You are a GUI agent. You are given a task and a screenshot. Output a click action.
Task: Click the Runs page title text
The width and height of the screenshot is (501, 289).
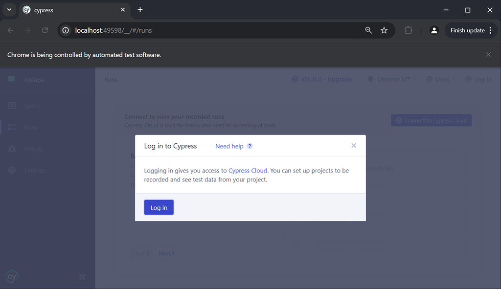111,80
